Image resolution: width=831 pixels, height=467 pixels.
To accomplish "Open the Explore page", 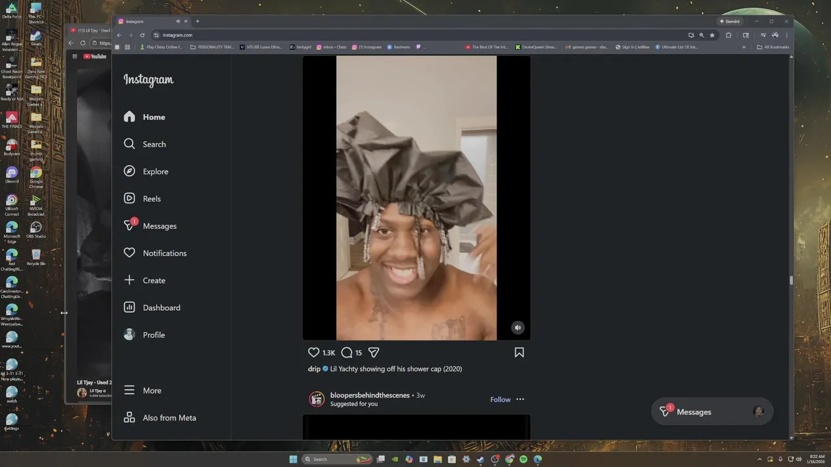I will 145,171.
